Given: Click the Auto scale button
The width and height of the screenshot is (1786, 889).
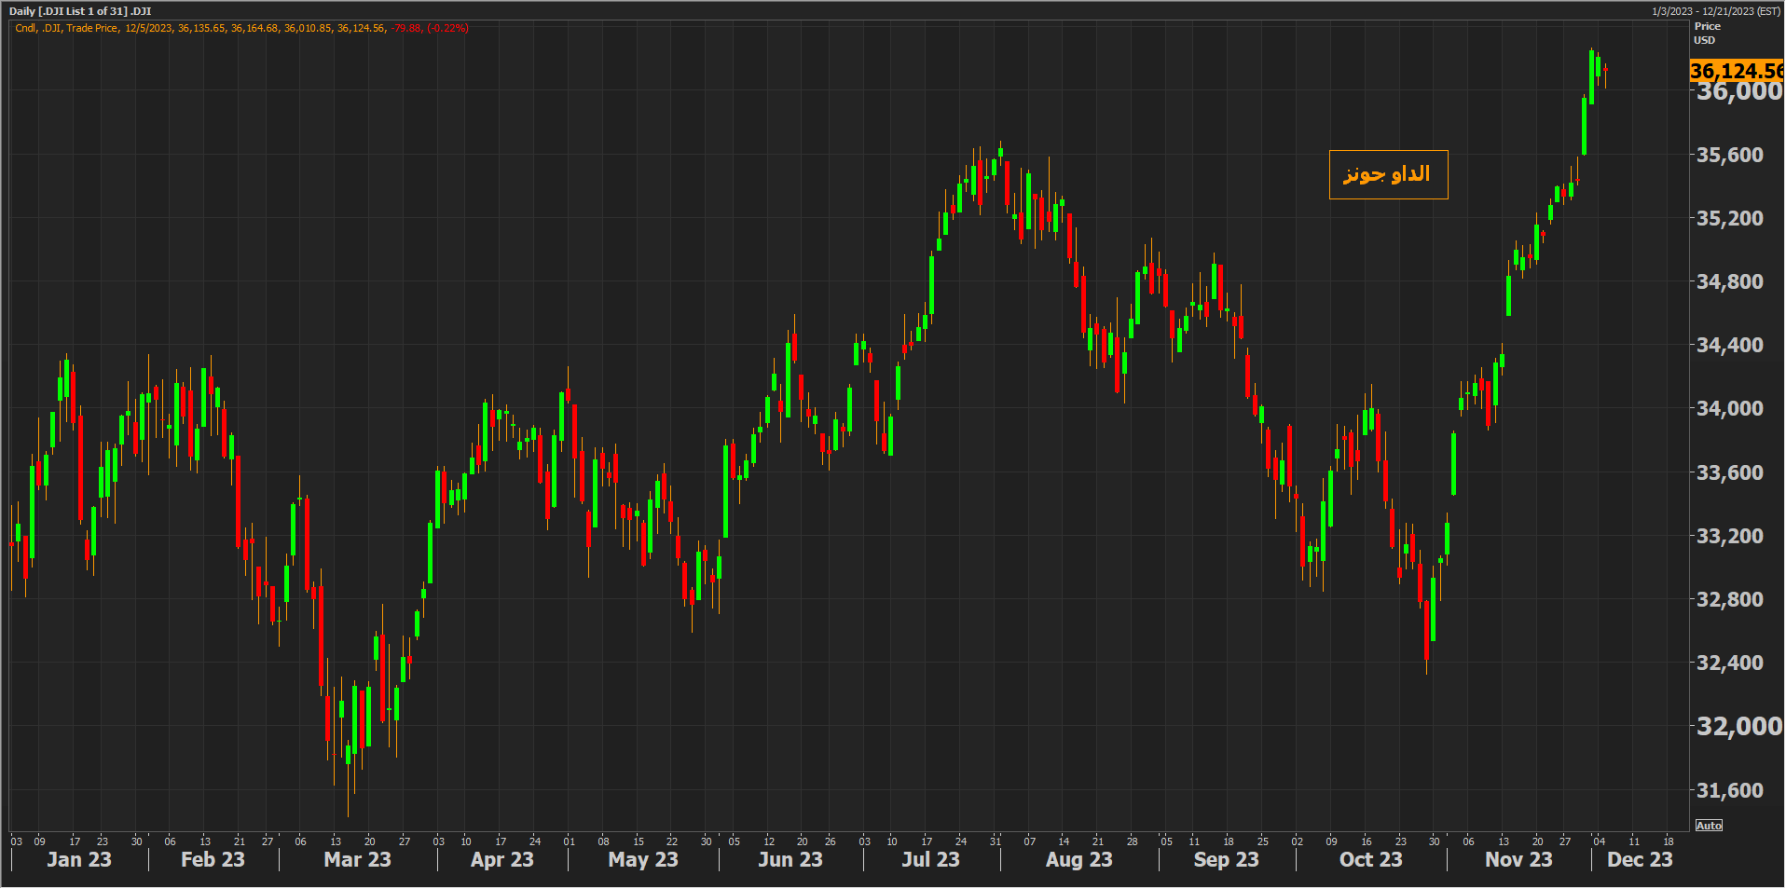Looking at the screenshot, I should pyautogui.click(x=1709, y=826).
